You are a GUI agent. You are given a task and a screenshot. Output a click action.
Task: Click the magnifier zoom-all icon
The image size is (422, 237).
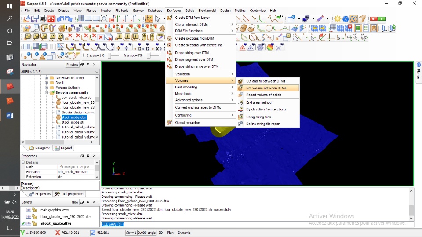(x=105, y=19)
